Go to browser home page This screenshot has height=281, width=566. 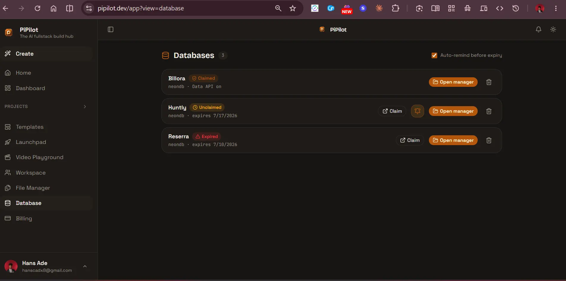coord(54,8)
